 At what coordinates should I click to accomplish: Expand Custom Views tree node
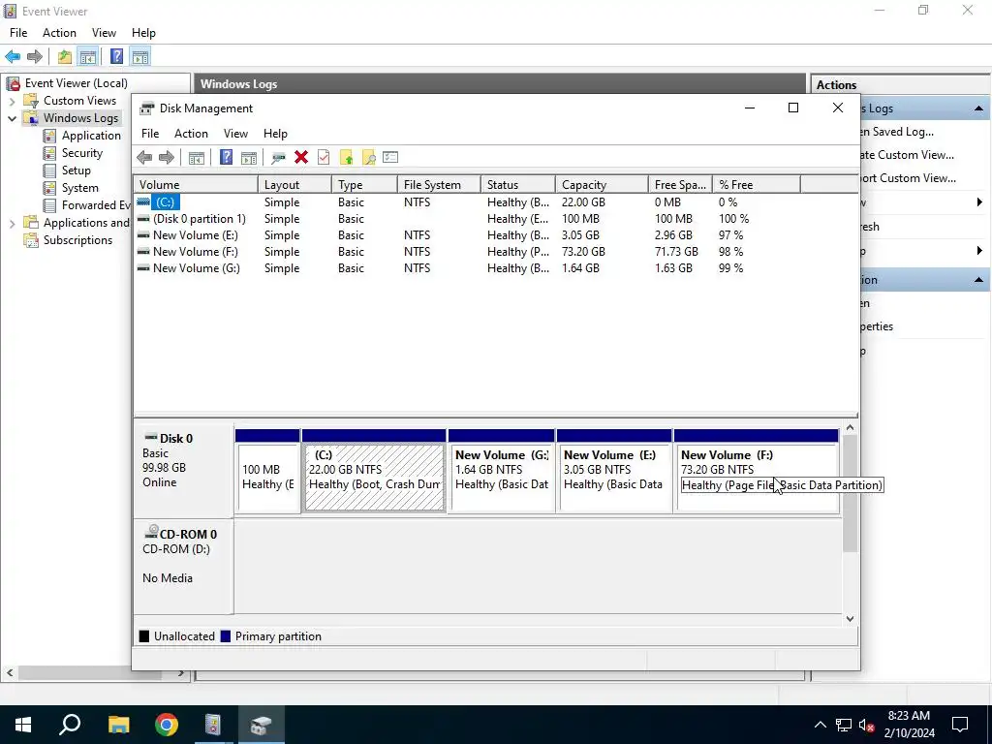[x=12, y=101]
